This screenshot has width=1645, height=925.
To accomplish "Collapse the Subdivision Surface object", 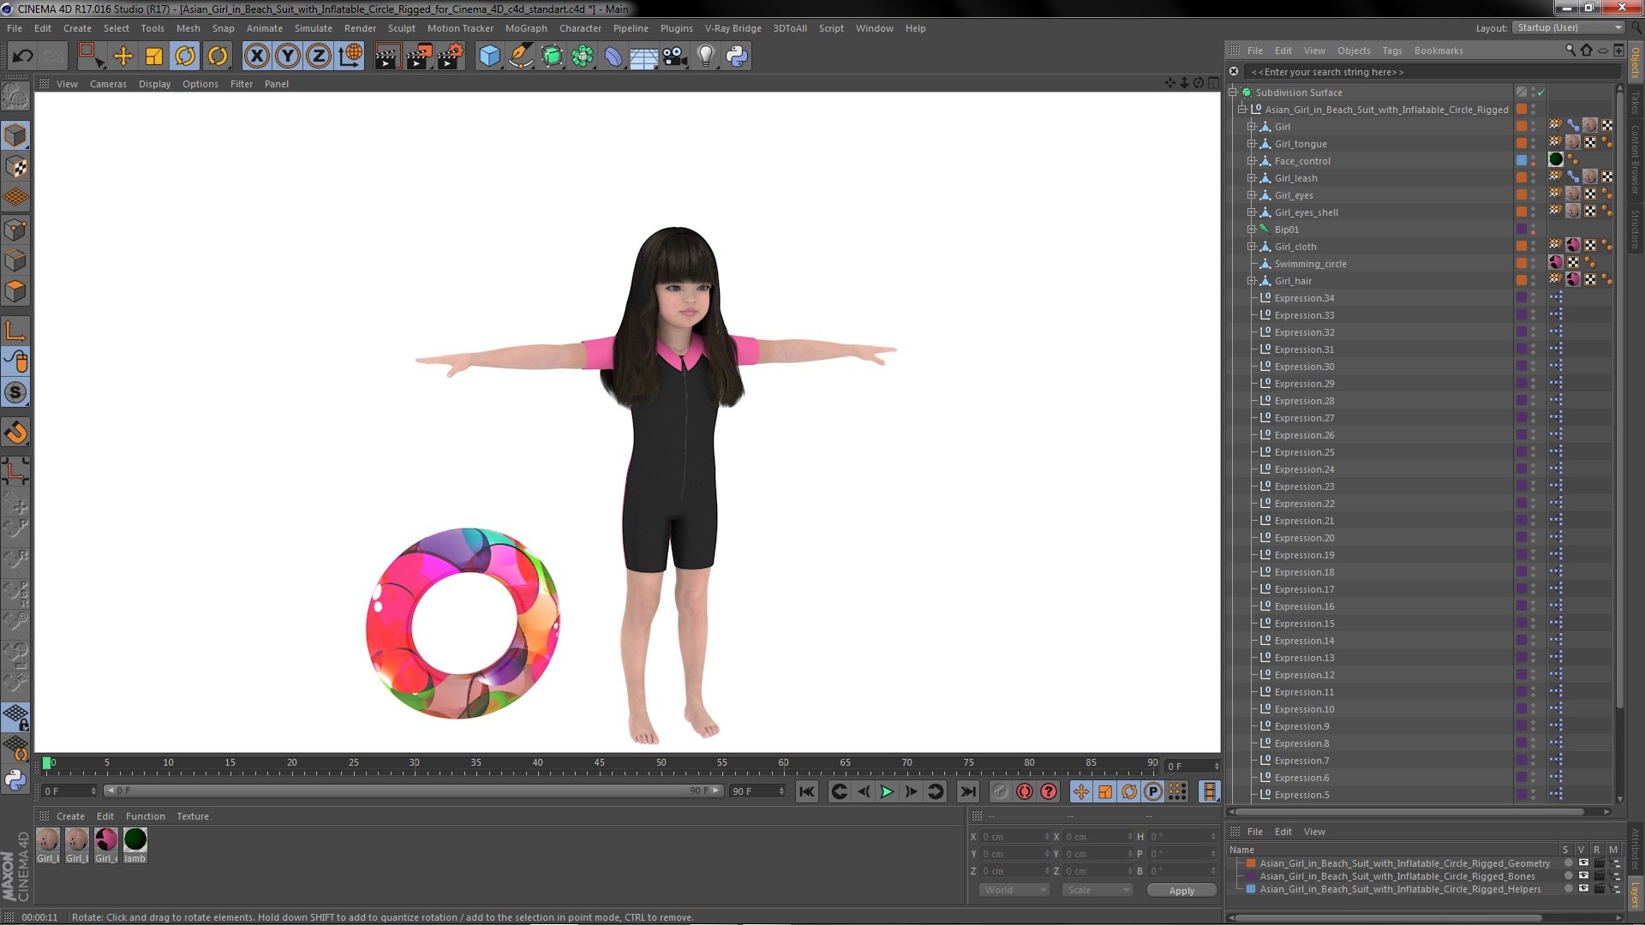I will point(1233,92).
